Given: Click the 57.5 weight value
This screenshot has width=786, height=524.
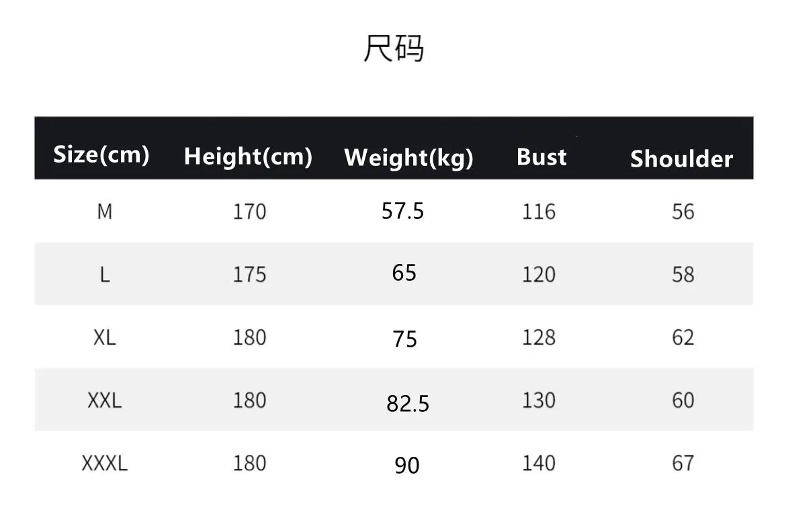Looking at the screenshot, I should coord(403,212).
